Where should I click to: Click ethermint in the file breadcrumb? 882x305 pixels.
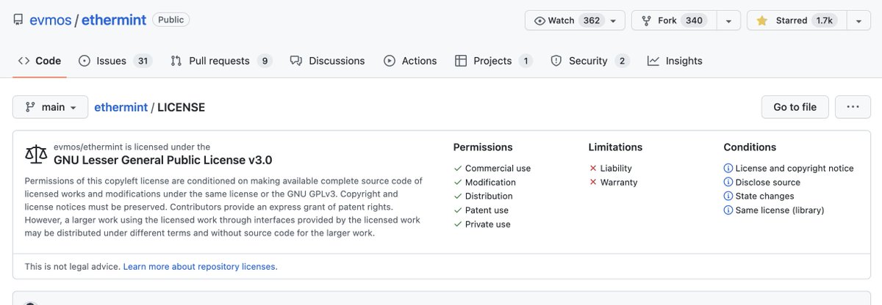click(x=121, y=107)
